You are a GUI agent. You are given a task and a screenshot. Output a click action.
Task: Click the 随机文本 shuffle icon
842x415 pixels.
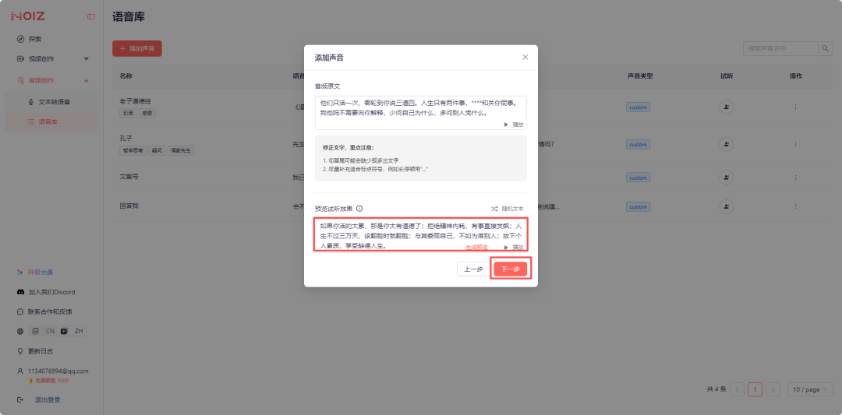point(494,209)
